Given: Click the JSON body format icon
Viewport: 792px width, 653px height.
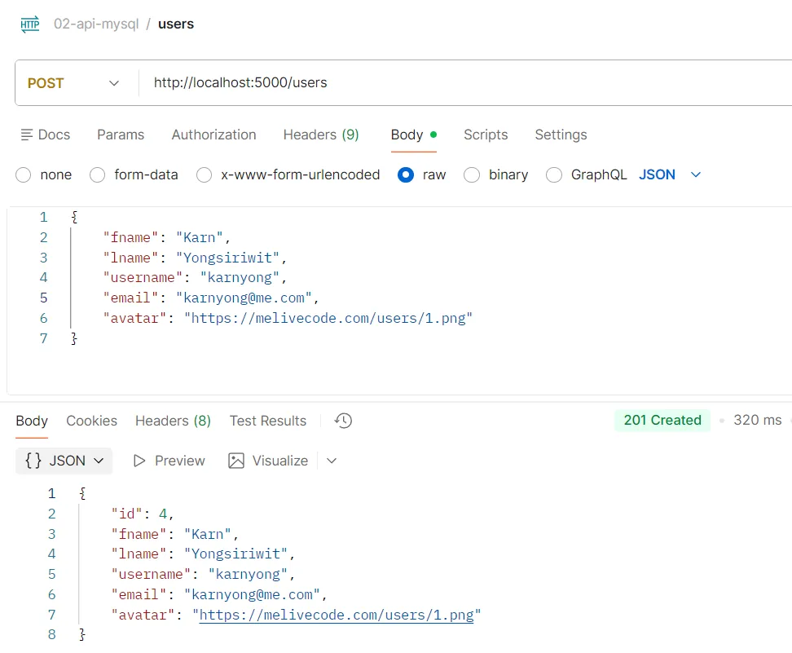Looking at the screenshot, I should pyautogui.click(x=34, y=461).
